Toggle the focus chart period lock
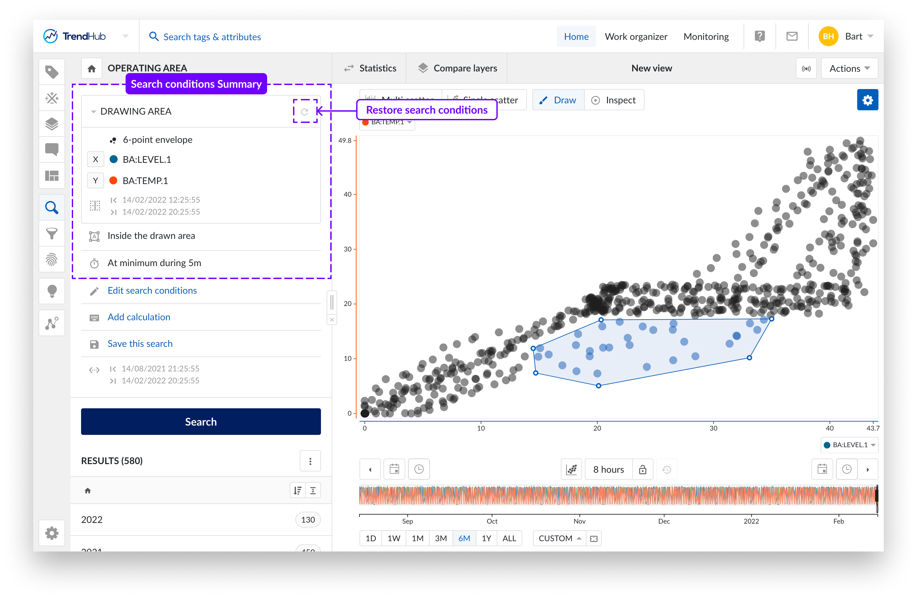Image resolution: width=917 pixels, height=598 pixels. pos(643,469)
